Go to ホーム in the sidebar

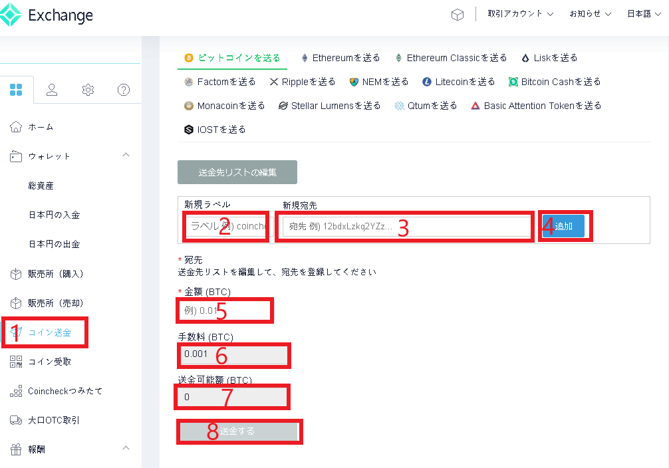pyautogui.click(x=41, y=127)
